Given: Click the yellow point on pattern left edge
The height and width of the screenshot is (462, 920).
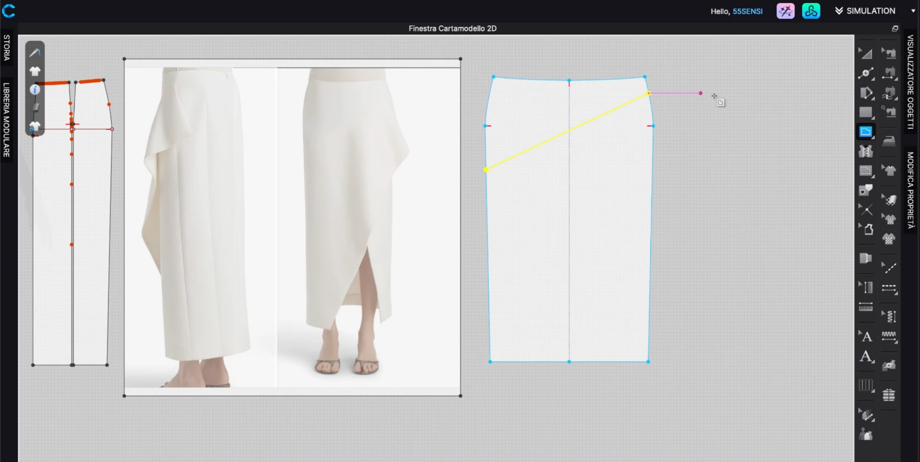Looking at the screenshot, I should tap(486, 170).
